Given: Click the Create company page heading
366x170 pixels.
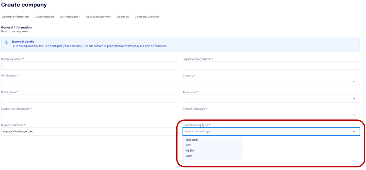Looking at the screenshot, I should coord(24,5).
